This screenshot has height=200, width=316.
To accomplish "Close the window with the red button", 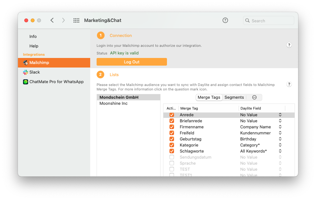I will point(26,20).
